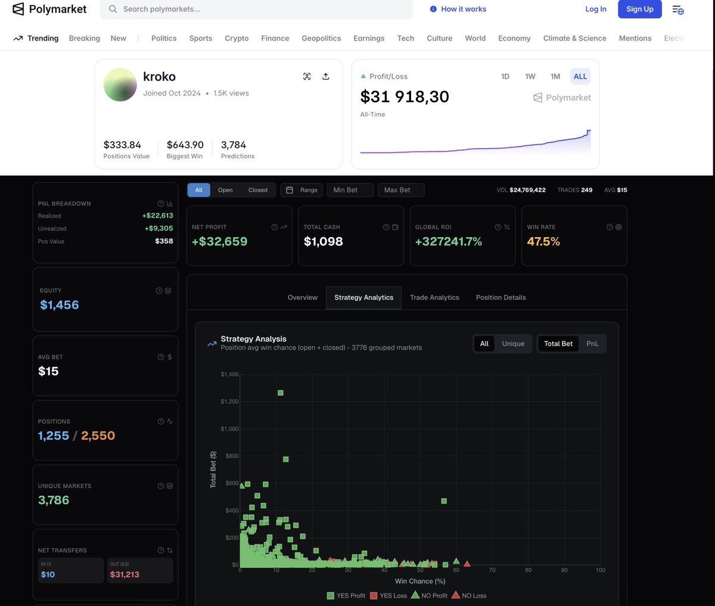Image resolution: width=715 pixels, height=606 pixels.
Task: Click the How it works info icon
Action: pos(433,9)
